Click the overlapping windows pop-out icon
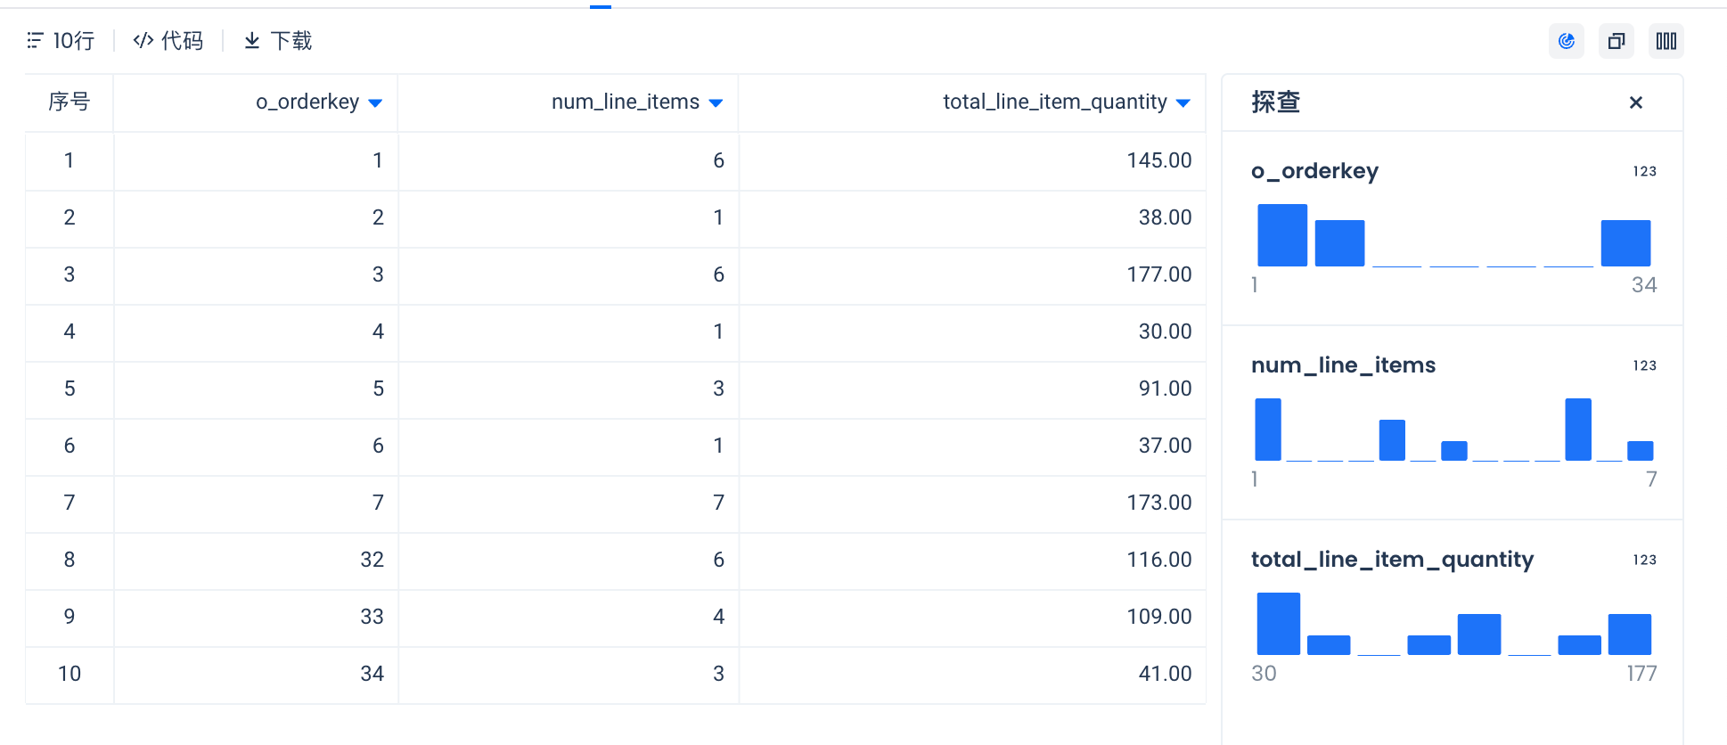Viewport: 1727px width, 745px height. point(1616,41)
